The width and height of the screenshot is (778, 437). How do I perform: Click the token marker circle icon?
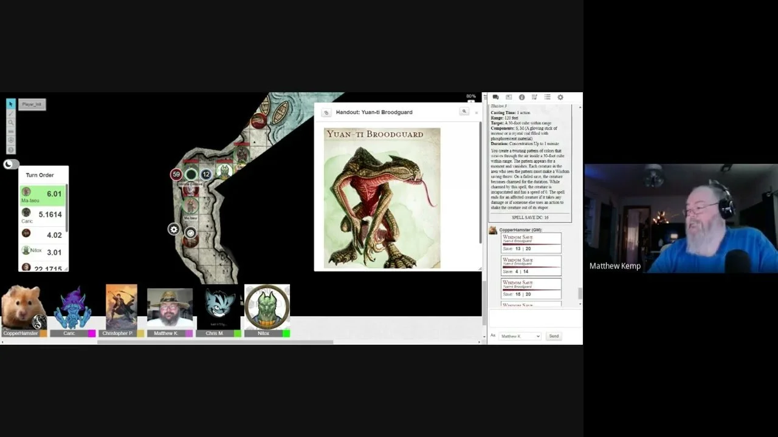click(x=190, y=232)
